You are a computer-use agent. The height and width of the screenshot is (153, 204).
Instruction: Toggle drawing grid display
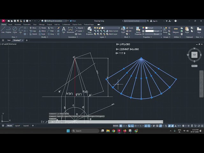click(120, 126)
